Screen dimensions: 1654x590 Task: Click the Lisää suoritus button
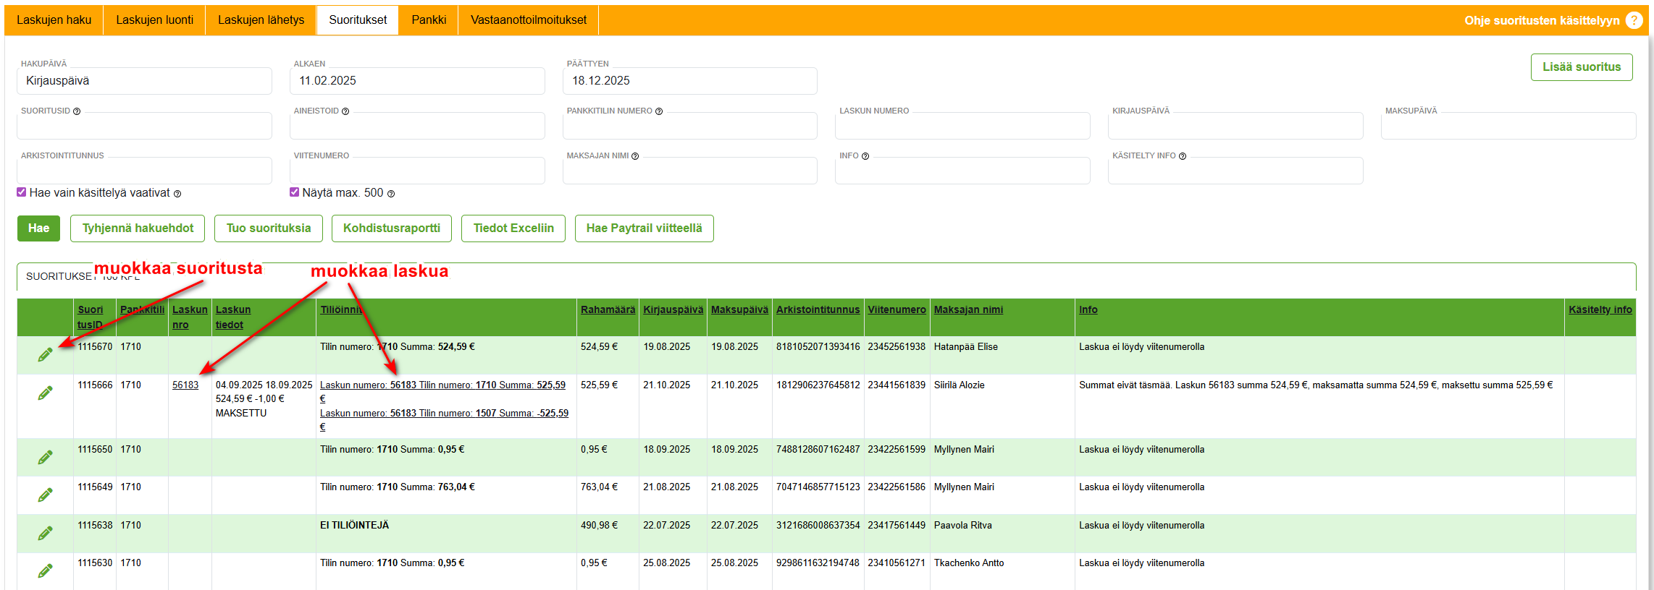tap(1581, 67)
